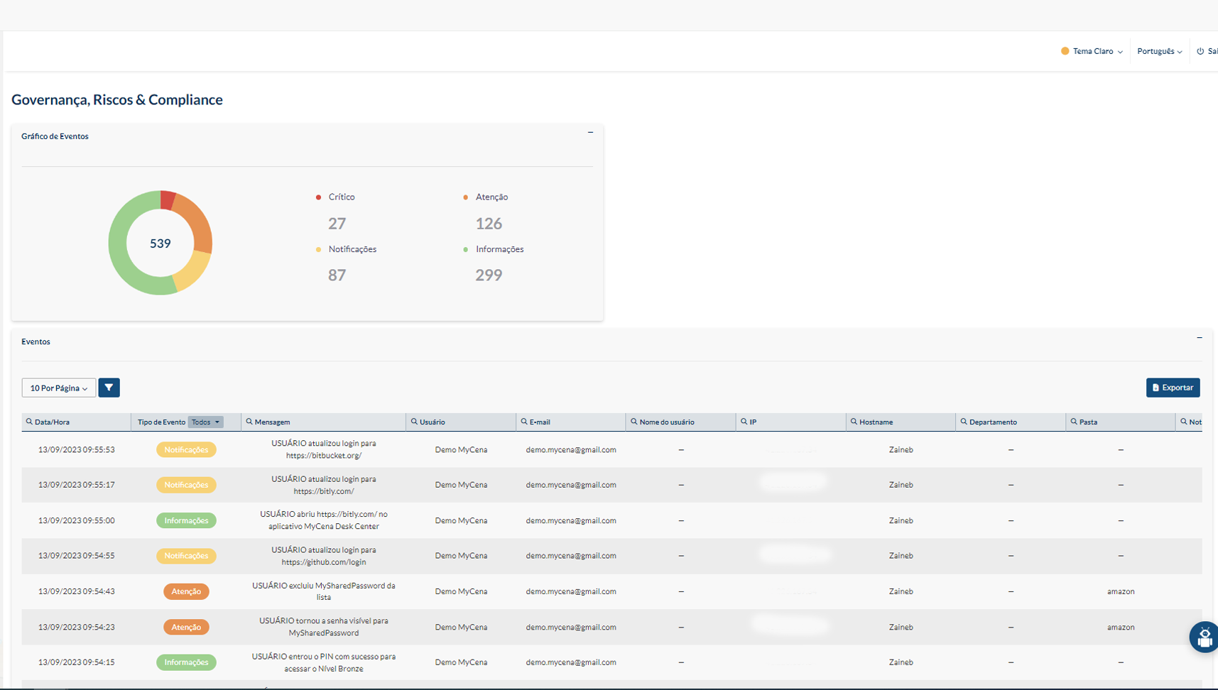Click search icon in Departamento column
Viewport: 1218px width, 690px height.
click(964, 422)
